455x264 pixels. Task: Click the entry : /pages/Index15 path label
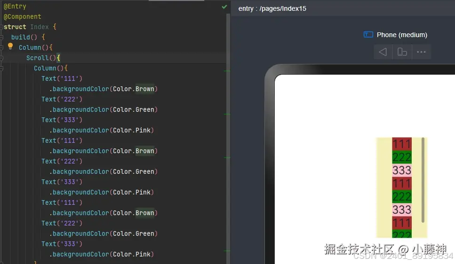272,9
